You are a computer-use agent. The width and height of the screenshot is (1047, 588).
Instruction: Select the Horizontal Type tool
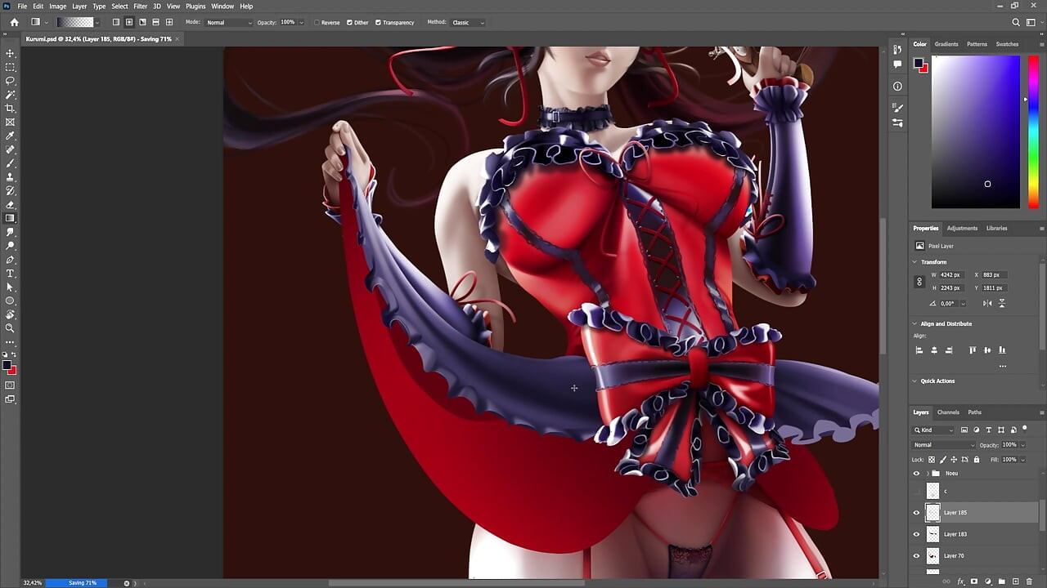[x=11, y=274]
